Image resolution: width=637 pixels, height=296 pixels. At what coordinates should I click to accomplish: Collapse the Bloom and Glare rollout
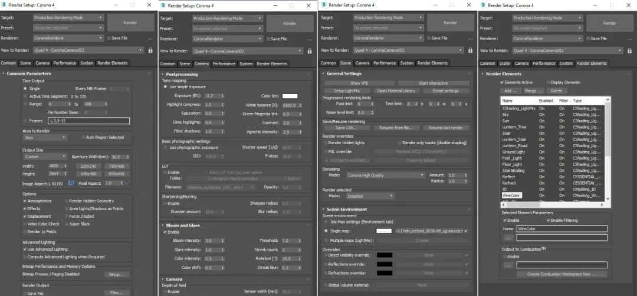(183, 225)
